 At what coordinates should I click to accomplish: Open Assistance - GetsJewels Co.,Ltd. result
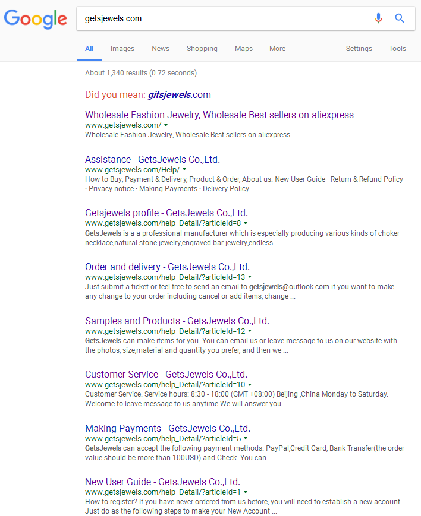(152, 159)
